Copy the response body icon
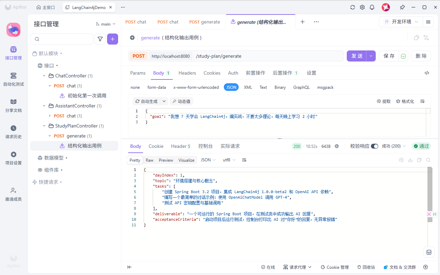The height and width of the screenshot is (275, 440). click(419, 160)
